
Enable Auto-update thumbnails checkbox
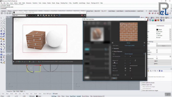[x=142, y=83]
